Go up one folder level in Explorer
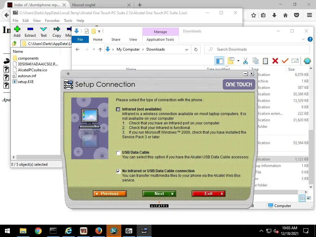Screen dimensions: 316x237 [100, 50]
